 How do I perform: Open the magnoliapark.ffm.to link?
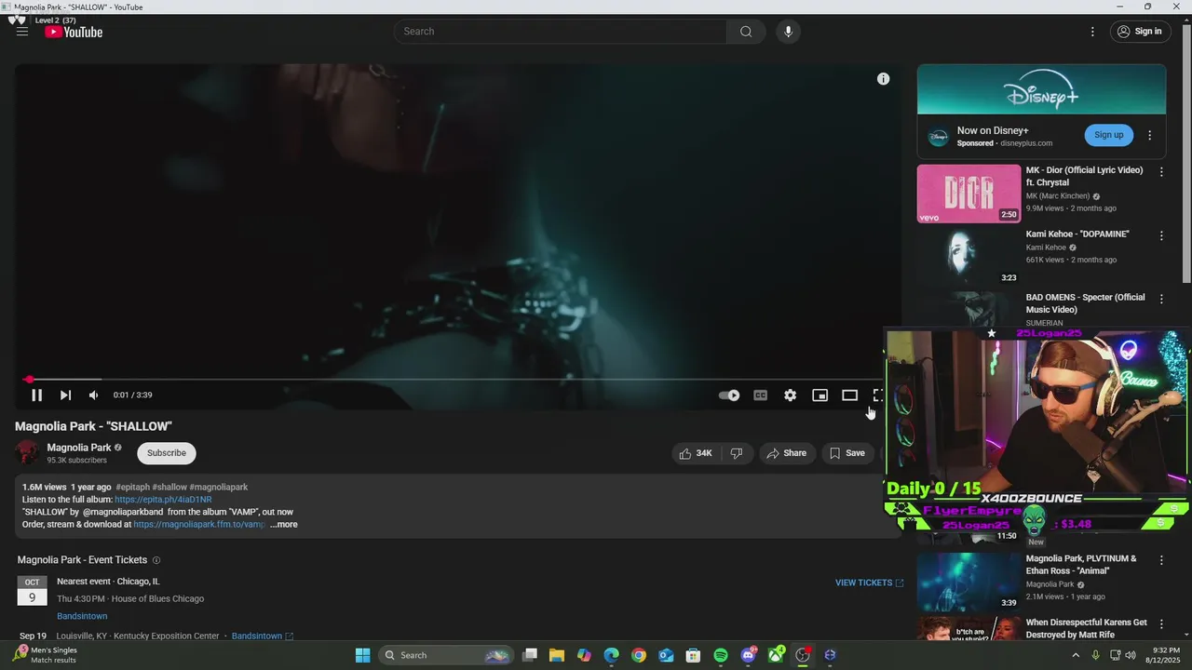point(199,525)
